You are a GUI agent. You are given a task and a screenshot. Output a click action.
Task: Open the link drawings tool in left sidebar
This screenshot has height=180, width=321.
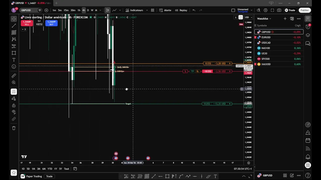14,119
